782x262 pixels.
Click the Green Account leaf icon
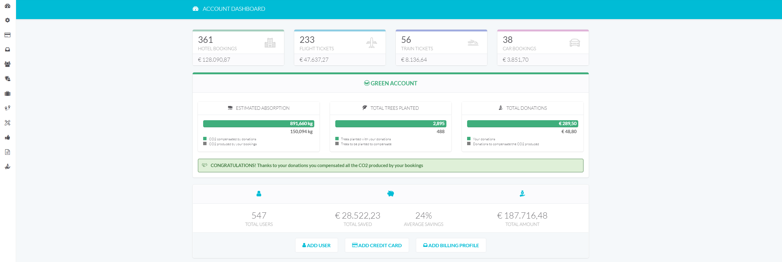click(x=367, y=83)
